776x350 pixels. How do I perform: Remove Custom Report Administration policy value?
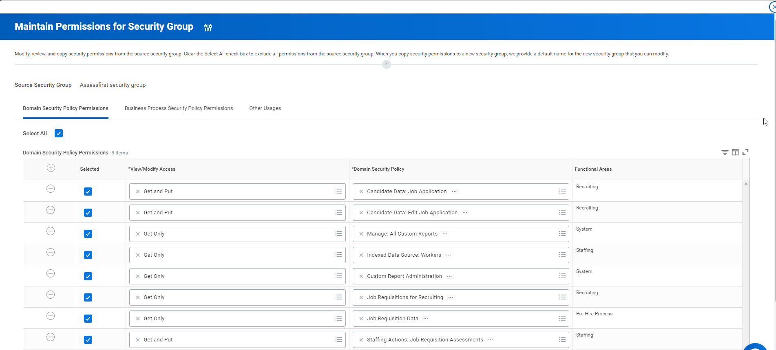point(361,276)
